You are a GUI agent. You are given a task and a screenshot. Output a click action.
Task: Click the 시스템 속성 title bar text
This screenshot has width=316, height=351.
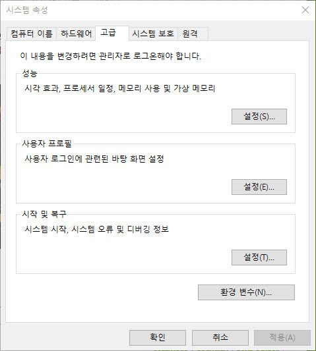(x=27, y=10)
